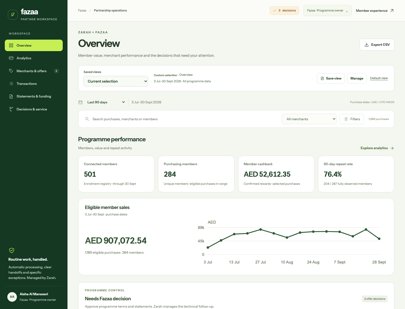Screen dimensions: 405x309
Task: Click the calendar icon beside Last 90 days
Action: click(80, 102)
